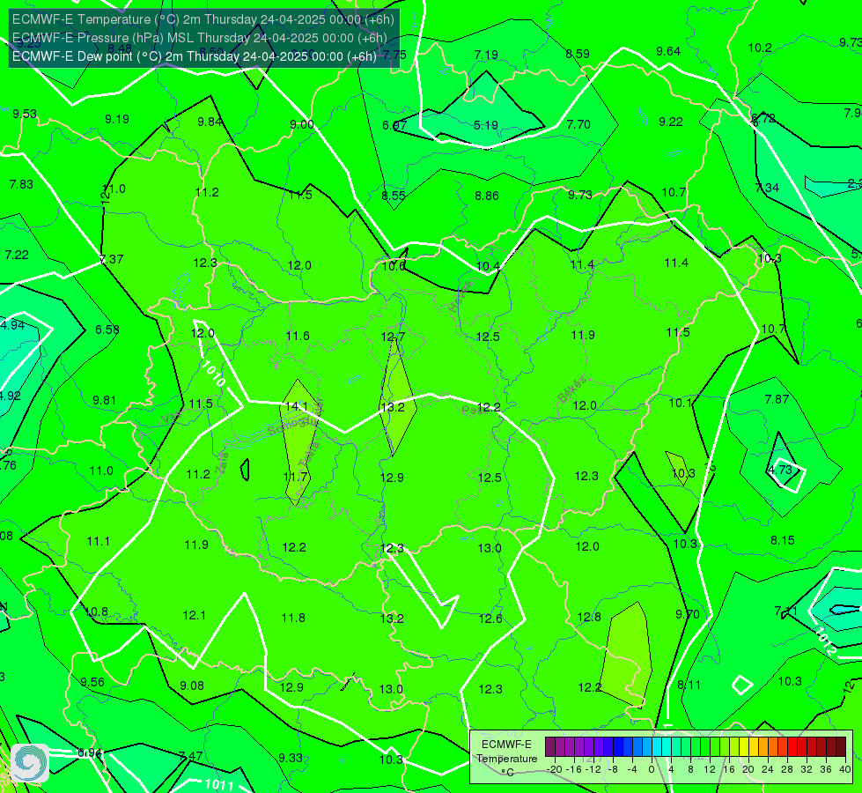Click the 9.22 temperature value
This screenshot has height=793, width=862.
click(x=671, y=122)
